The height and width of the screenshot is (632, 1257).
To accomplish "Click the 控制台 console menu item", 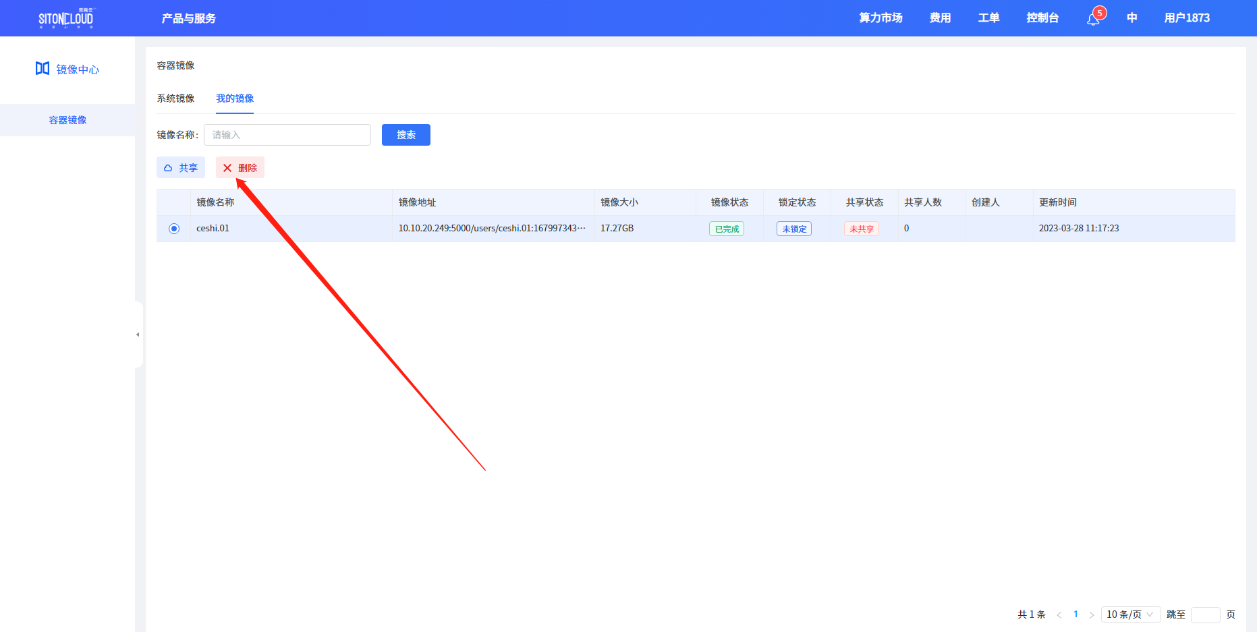I will [1042, 18].
